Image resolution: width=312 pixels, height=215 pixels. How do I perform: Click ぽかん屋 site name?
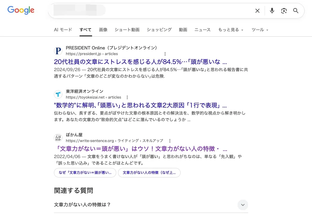point(74,135)
